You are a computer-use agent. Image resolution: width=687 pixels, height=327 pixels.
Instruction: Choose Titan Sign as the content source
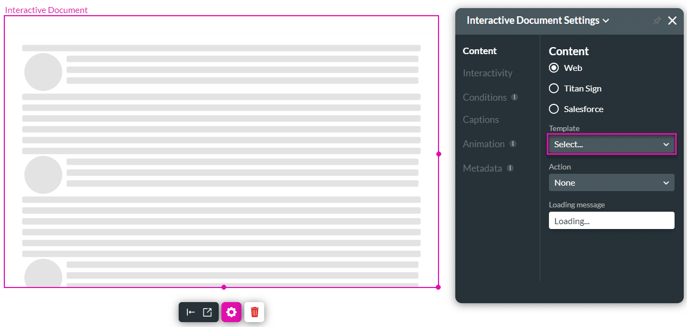point(554,88)
